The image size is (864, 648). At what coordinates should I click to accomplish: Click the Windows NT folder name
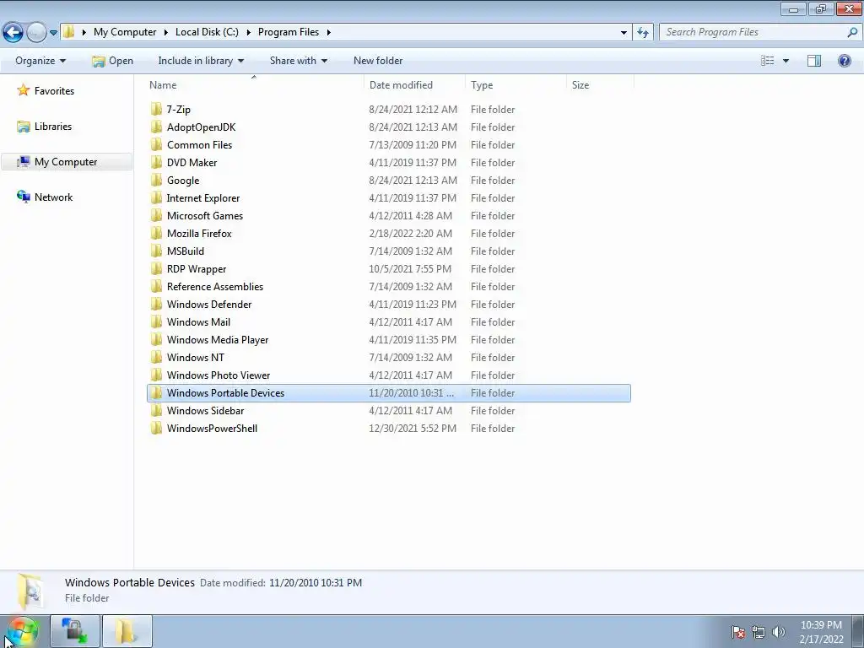click(196, 358)
